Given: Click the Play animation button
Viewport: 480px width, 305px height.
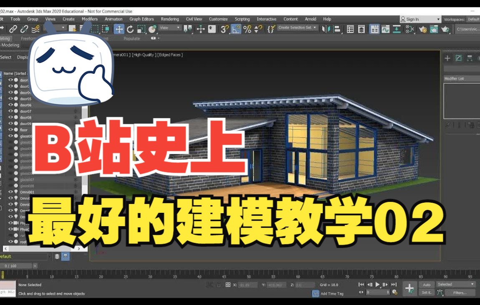Looking at the screenshot, I should (x=377, y=284).
